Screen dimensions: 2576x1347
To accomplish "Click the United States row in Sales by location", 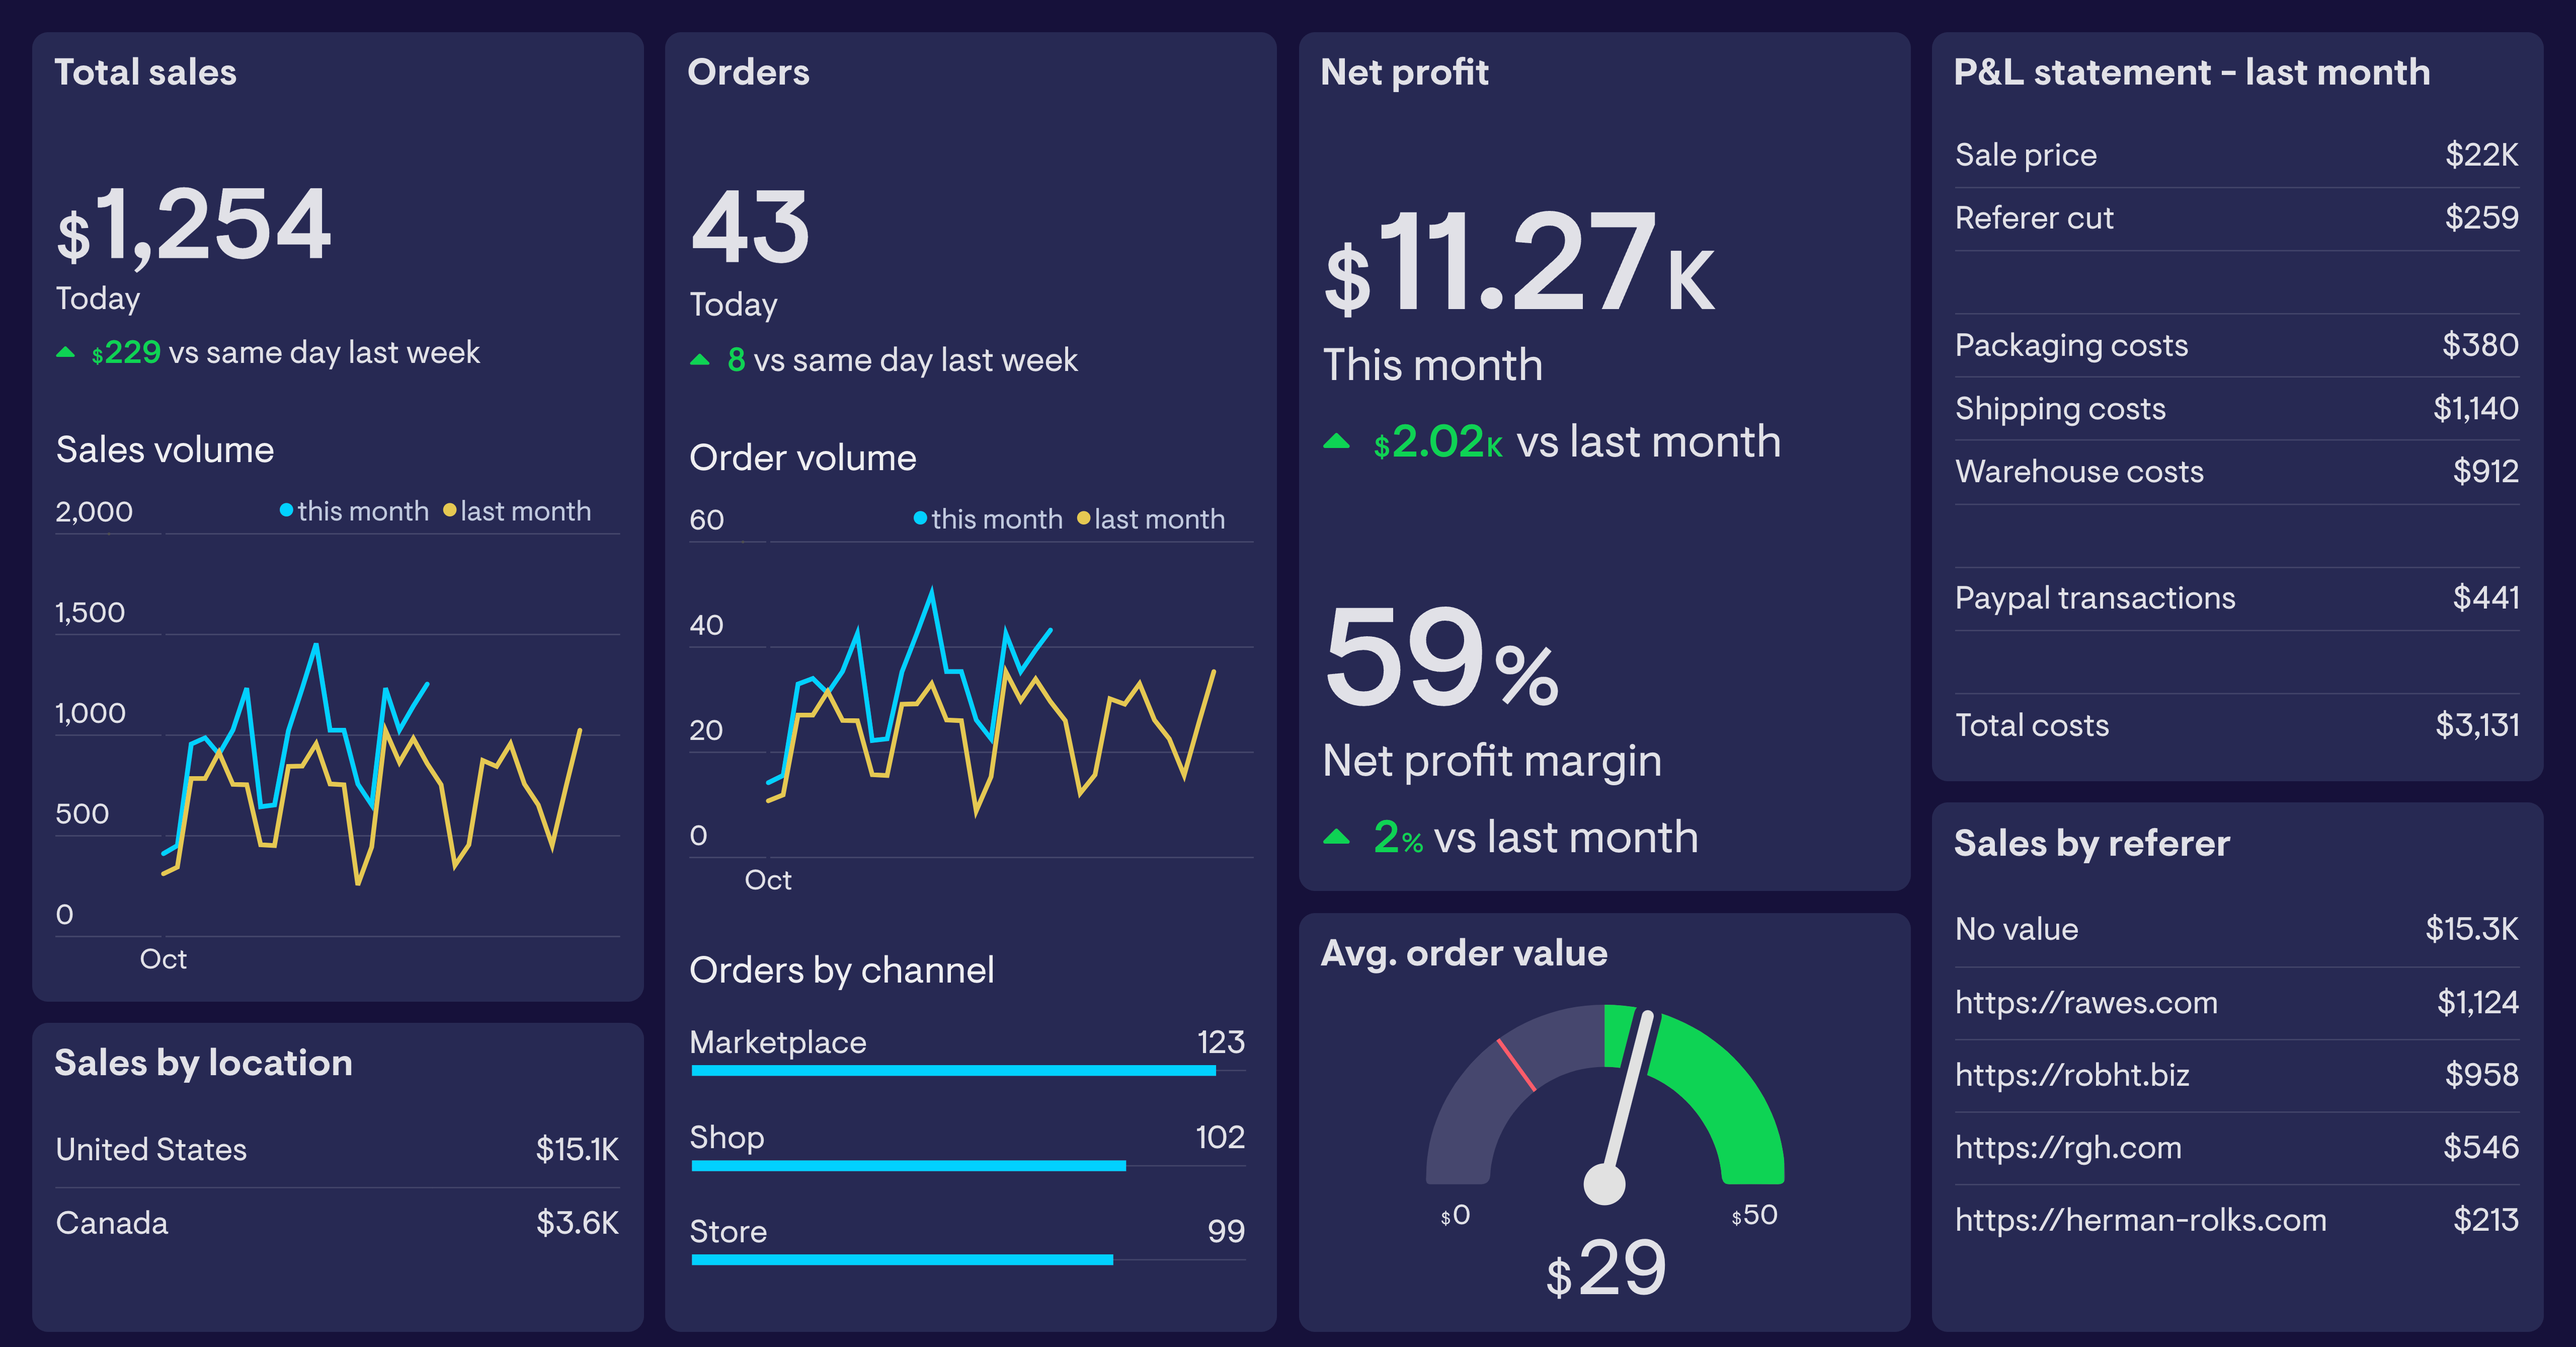I will [151, 1149].
